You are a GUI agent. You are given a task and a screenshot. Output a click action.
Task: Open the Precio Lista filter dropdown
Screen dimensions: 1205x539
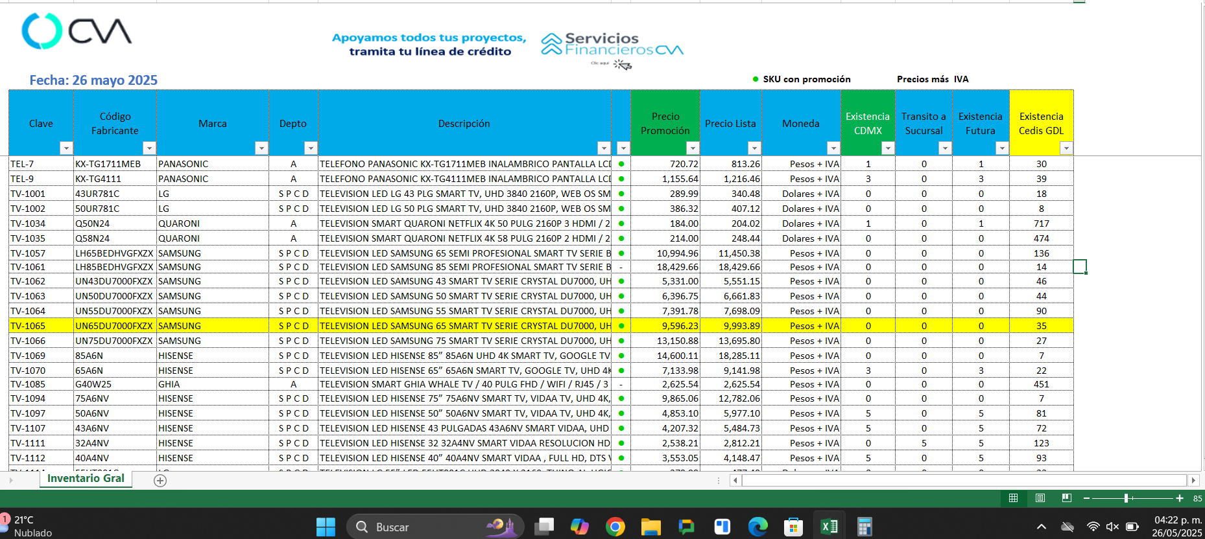[x=754, y=148]
